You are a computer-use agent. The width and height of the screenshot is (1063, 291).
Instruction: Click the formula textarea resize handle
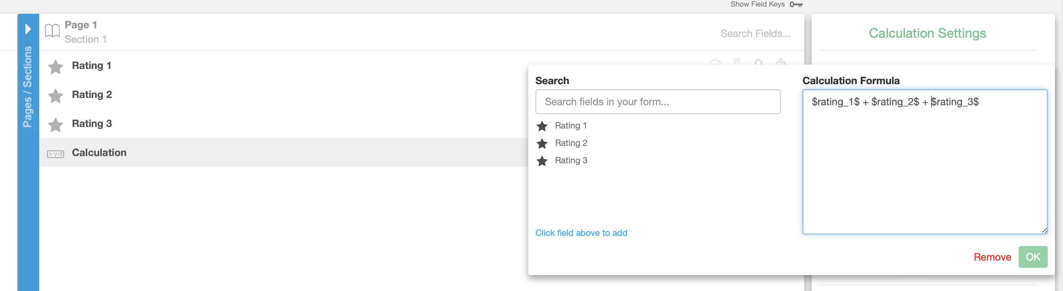click(x=1044, y=230)
